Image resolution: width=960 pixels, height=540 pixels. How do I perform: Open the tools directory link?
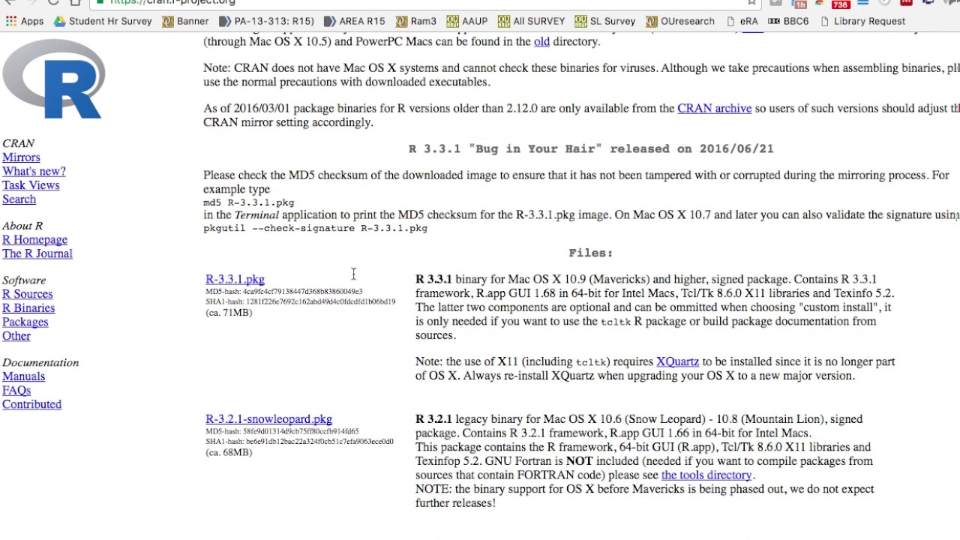click(x=706, y=475)
